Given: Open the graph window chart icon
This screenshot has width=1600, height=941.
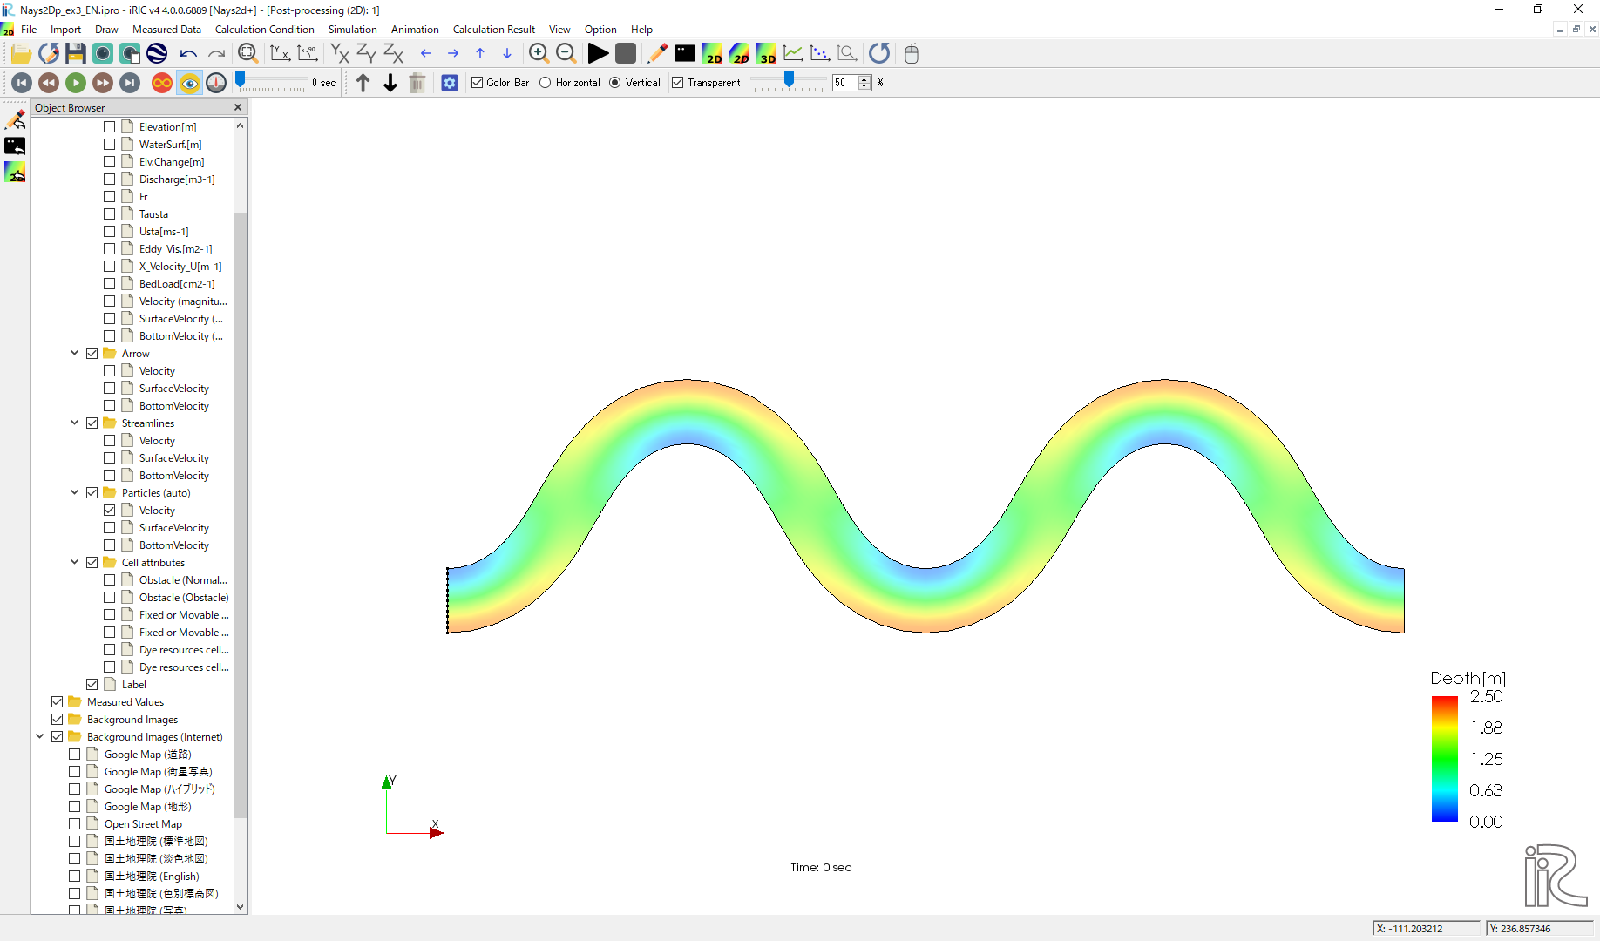Looking at the screenshot, I should coord(793,54).
